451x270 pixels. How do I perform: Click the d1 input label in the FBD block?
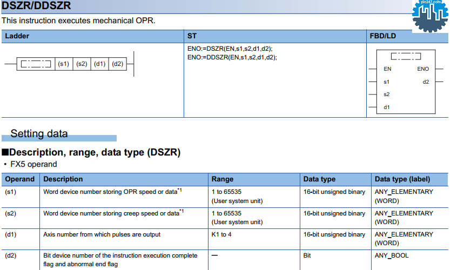pyautogui.click(x=386, y=107)
